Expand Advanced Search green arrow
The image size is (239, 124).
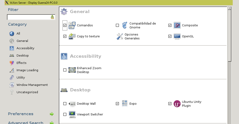point(52,122)
